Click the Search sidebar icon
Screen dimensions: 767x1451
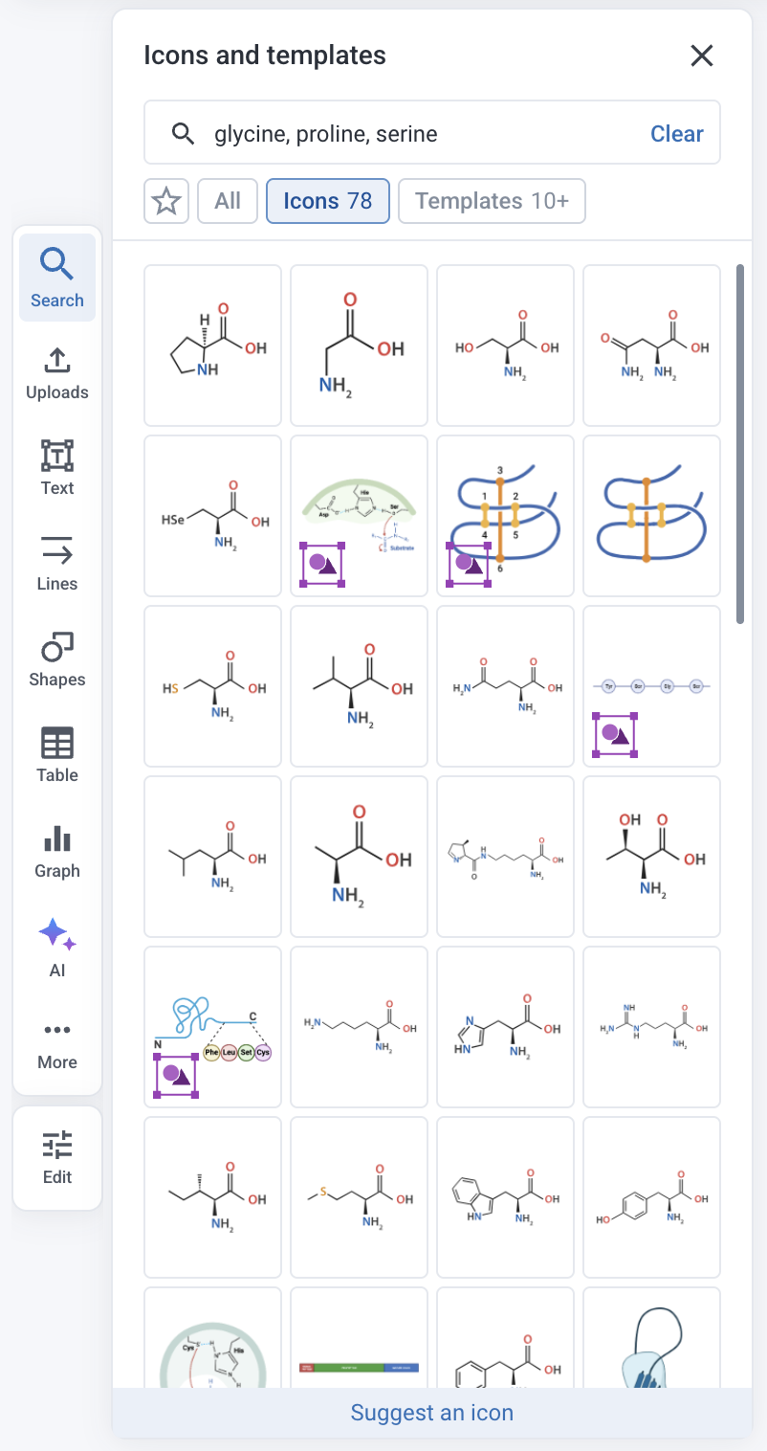point(57,278)
